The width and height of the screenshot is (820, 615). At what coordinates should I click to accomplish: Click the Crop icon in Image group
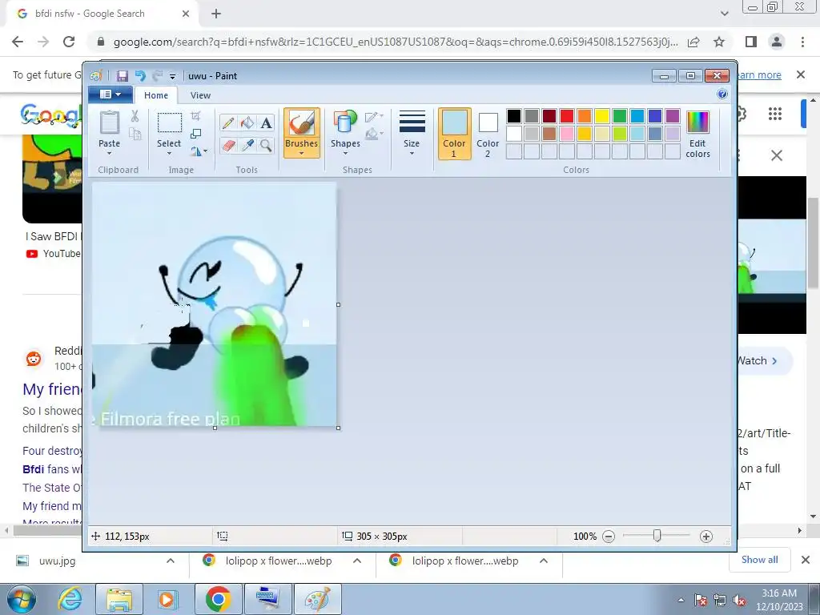pyautogui.click(x=195, y=115)
